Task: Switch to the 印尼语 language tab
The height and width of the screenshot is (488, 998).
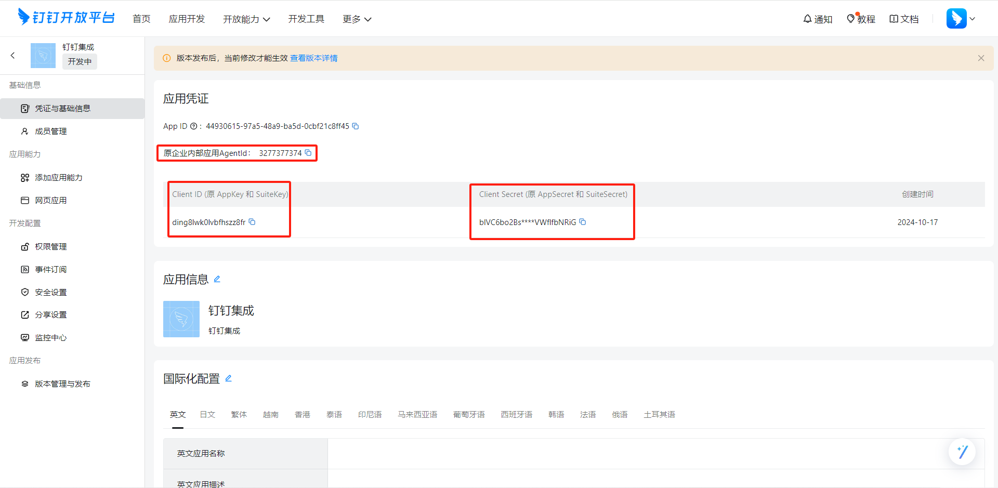Action: pyautogui.click(x=370, y=415)
